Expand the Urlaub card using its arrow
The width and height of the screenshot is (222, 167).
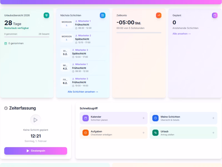[x=213, y=132]
